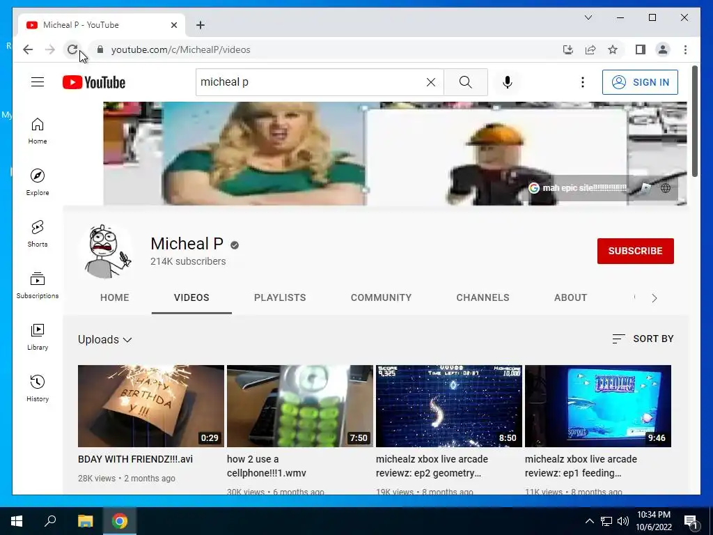Image resolution: width=713 pixels, height=535 pixels.
Task: Open Library in the sidebar
Action: [x=38, y=336]
